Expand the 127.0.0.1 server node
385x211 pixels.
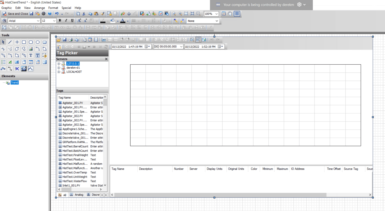click(x=58, y=64)
